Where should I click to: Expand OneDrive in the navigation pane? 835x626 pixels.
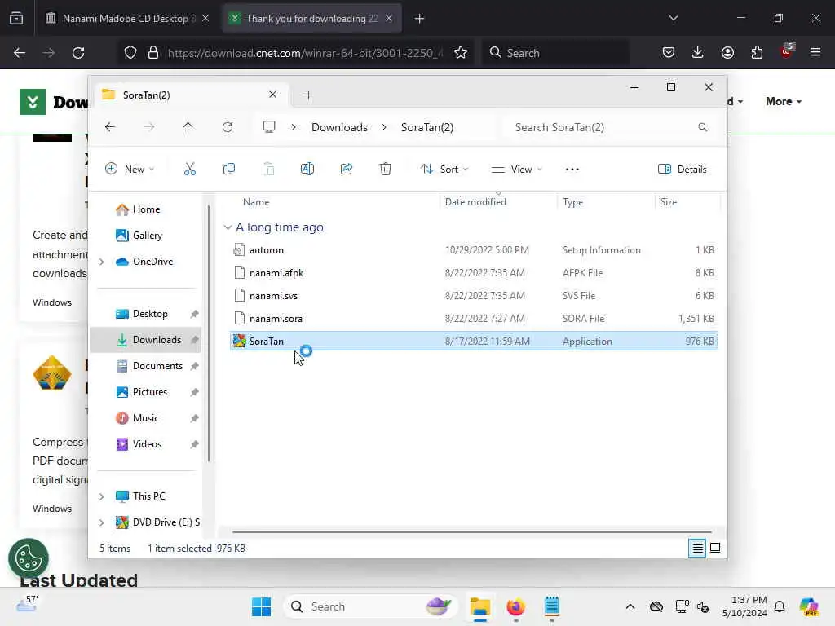102,262
